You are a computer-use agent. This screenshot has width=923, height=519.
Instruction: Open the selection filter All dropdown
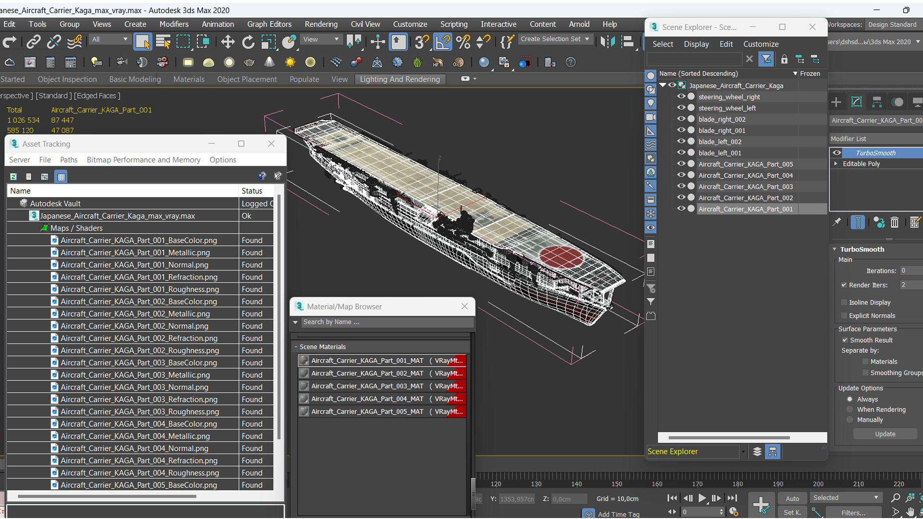pos(110,39)
